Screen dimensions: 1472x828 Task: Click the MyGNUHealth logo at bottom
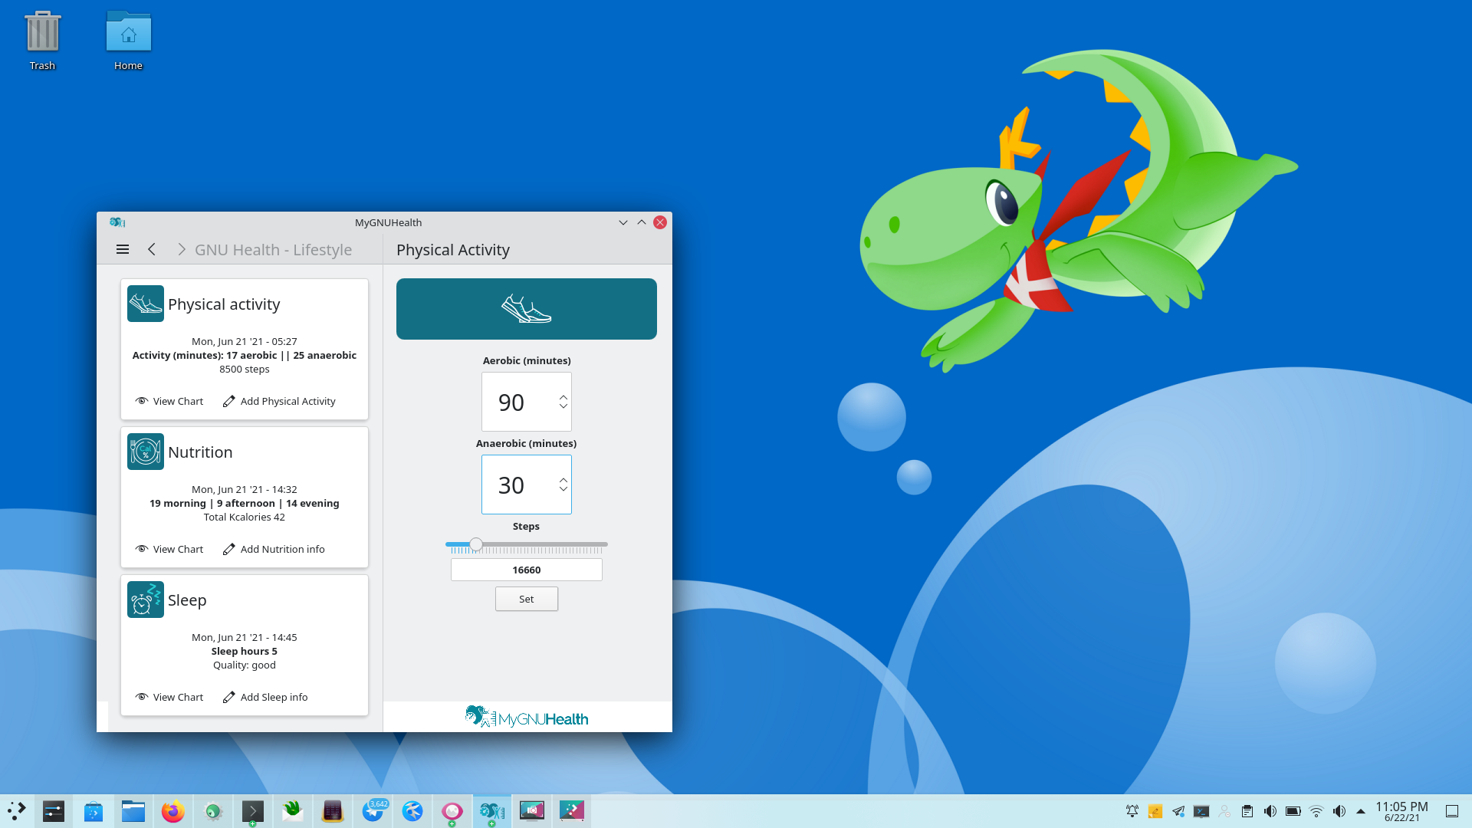click(527, 718)
